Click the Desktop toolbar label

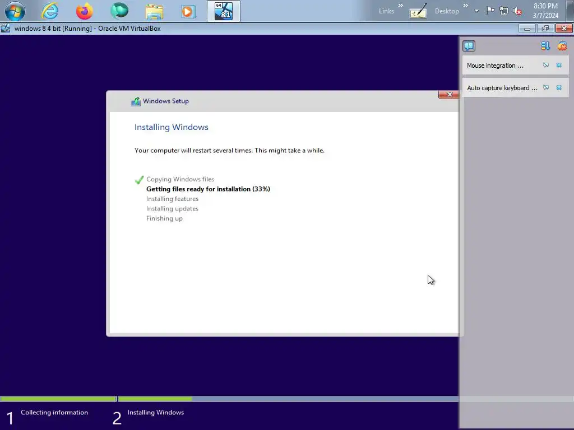[447, 11]
